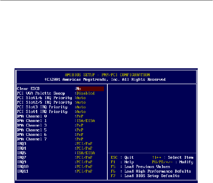Click the DMA Channel 1 label
This screenshot has height=183, width=213.
32,121
